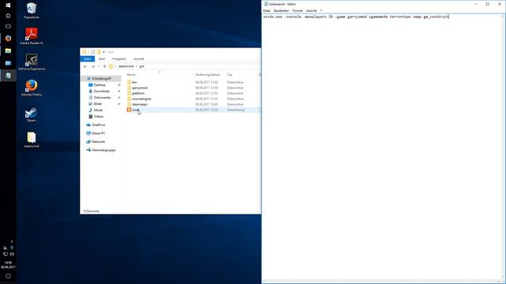506x284 pixels.
Task: Switch to Firefox in the taskbar
Action: pyautogui.click(x=8, y=38)
